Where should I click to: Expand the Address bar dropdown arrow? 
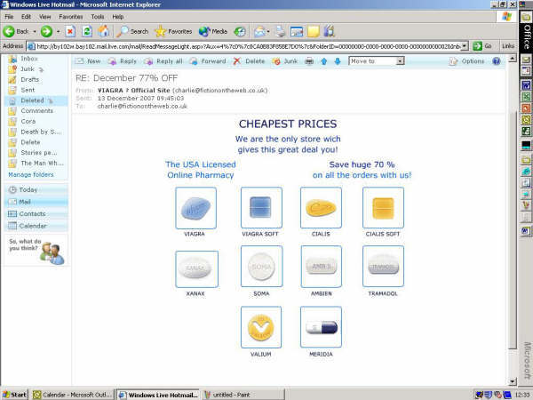click(465, 45)
